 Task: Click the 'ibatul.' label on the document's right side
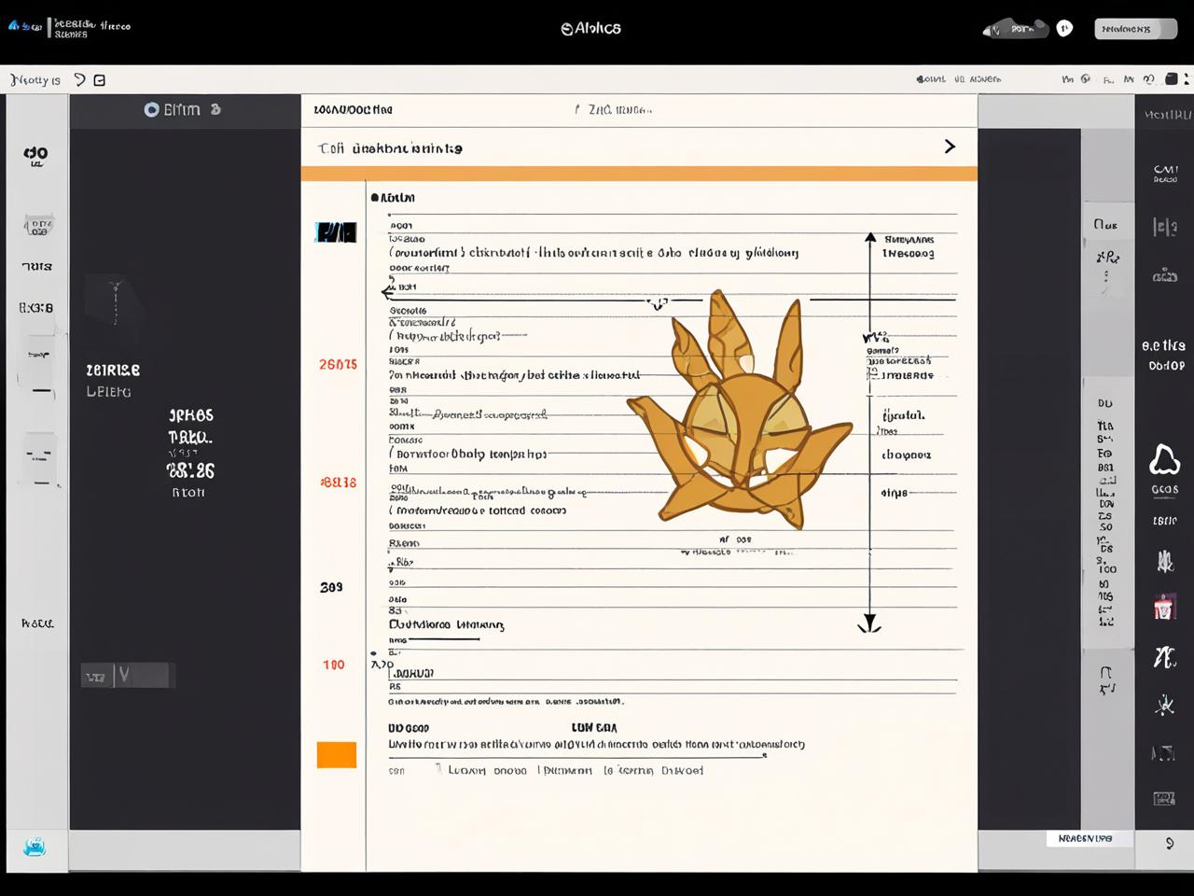[904, 415]
